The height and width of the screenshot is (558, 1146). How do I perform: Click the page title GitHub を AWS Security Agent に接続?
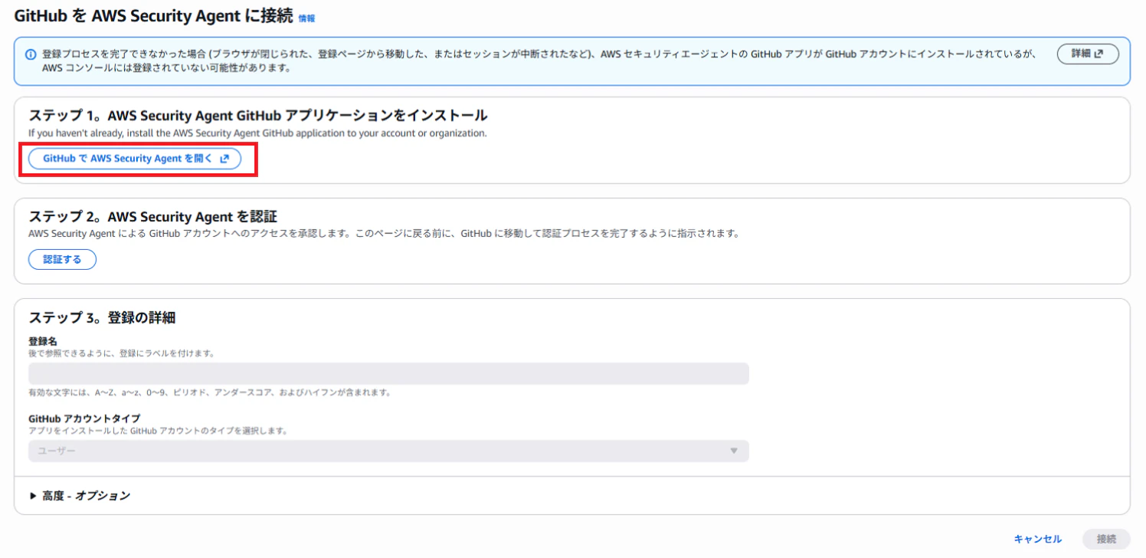(x=153, y=16)
